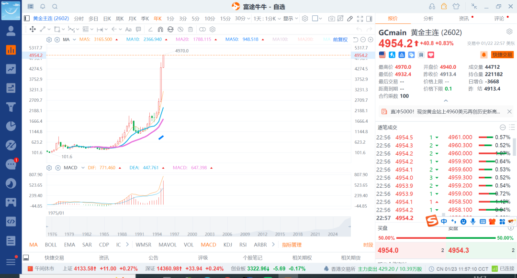Expand the 30分 interval dropdown
Viewport: 517px width, 278px height.
click(242, 19)
